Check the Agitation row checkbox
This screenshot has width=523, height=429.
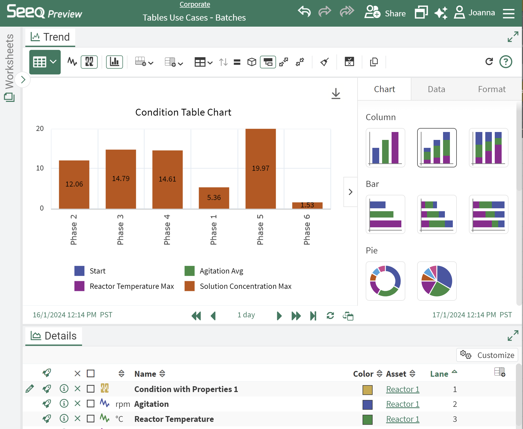91,403
